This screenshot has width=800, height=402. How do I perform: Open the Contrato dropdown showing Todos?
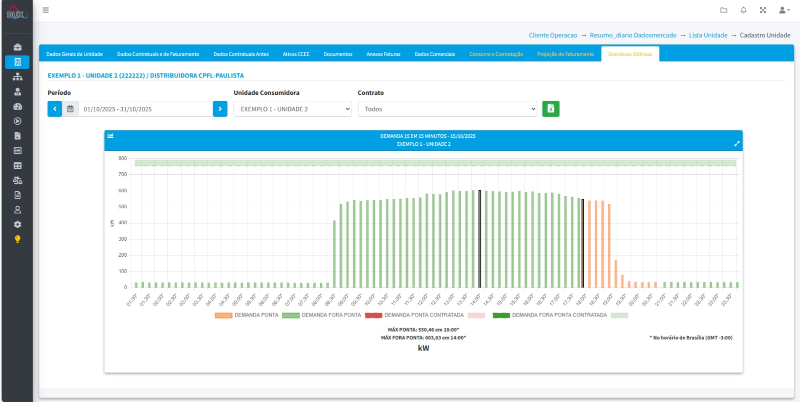(447, 109)
